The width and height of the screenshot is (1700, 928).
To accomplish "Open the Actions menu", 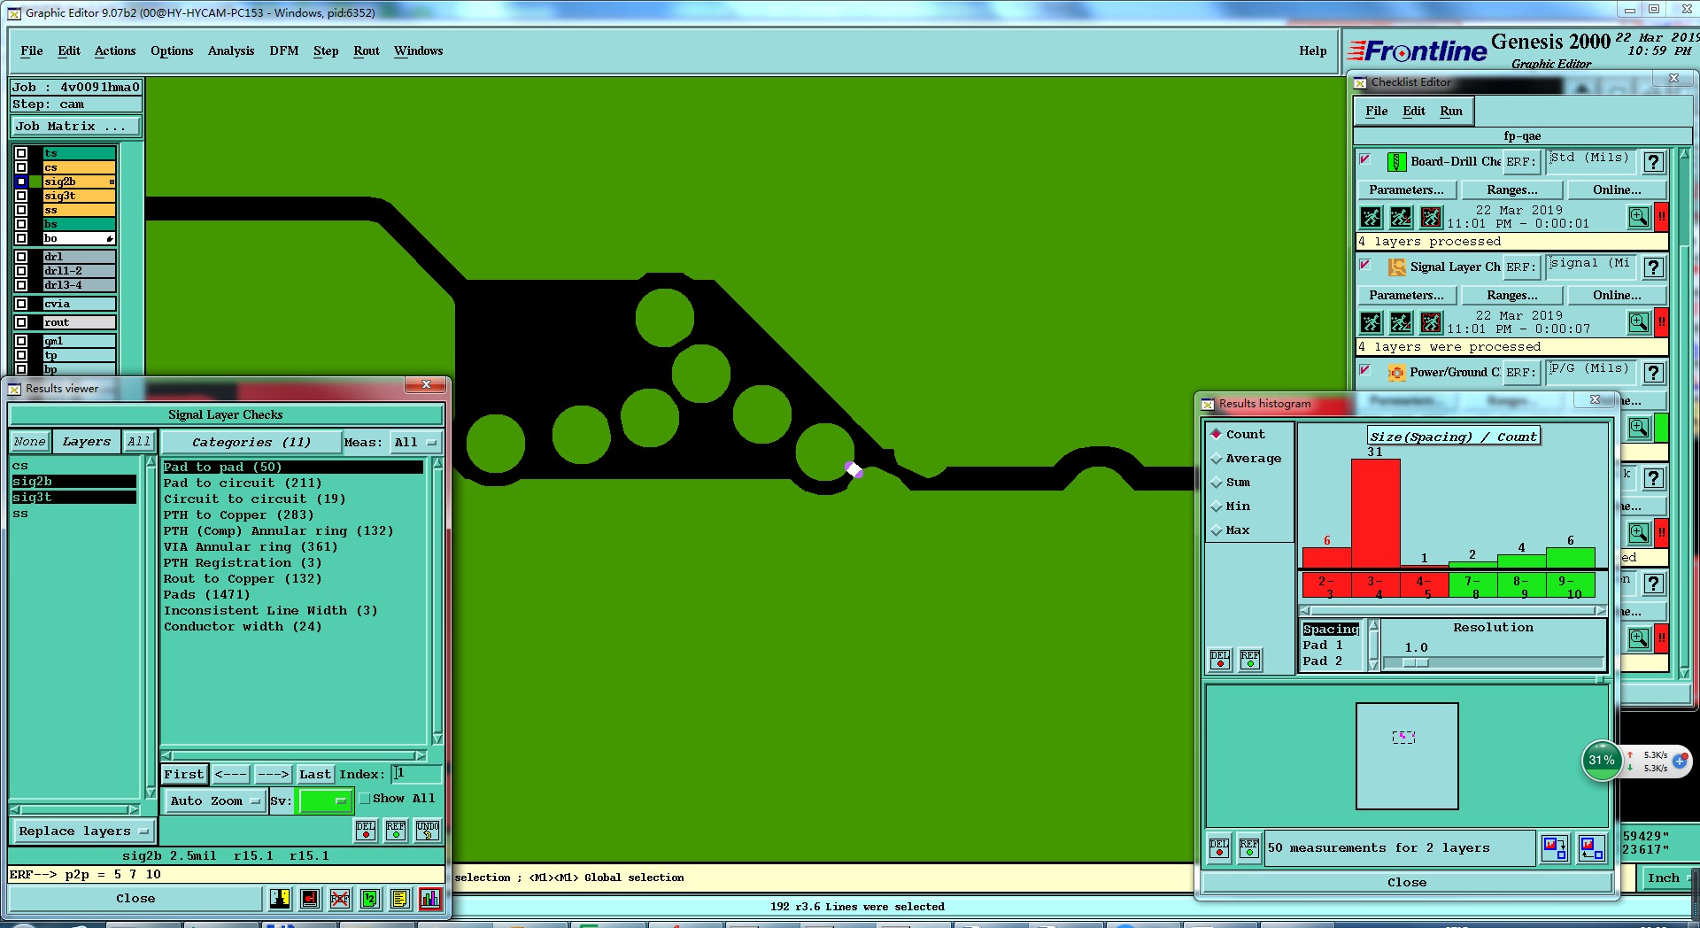I will 115,51.
